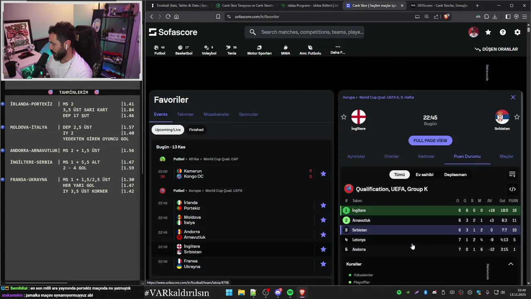The width and height of the screenshot is (531, 299).
Task: Show Tümü standings filter
Action: (x=399, y=174)
